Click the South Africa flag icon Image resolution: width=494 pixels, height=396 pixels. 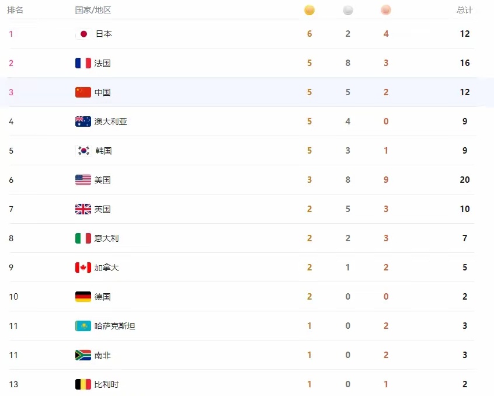(83, 355)
